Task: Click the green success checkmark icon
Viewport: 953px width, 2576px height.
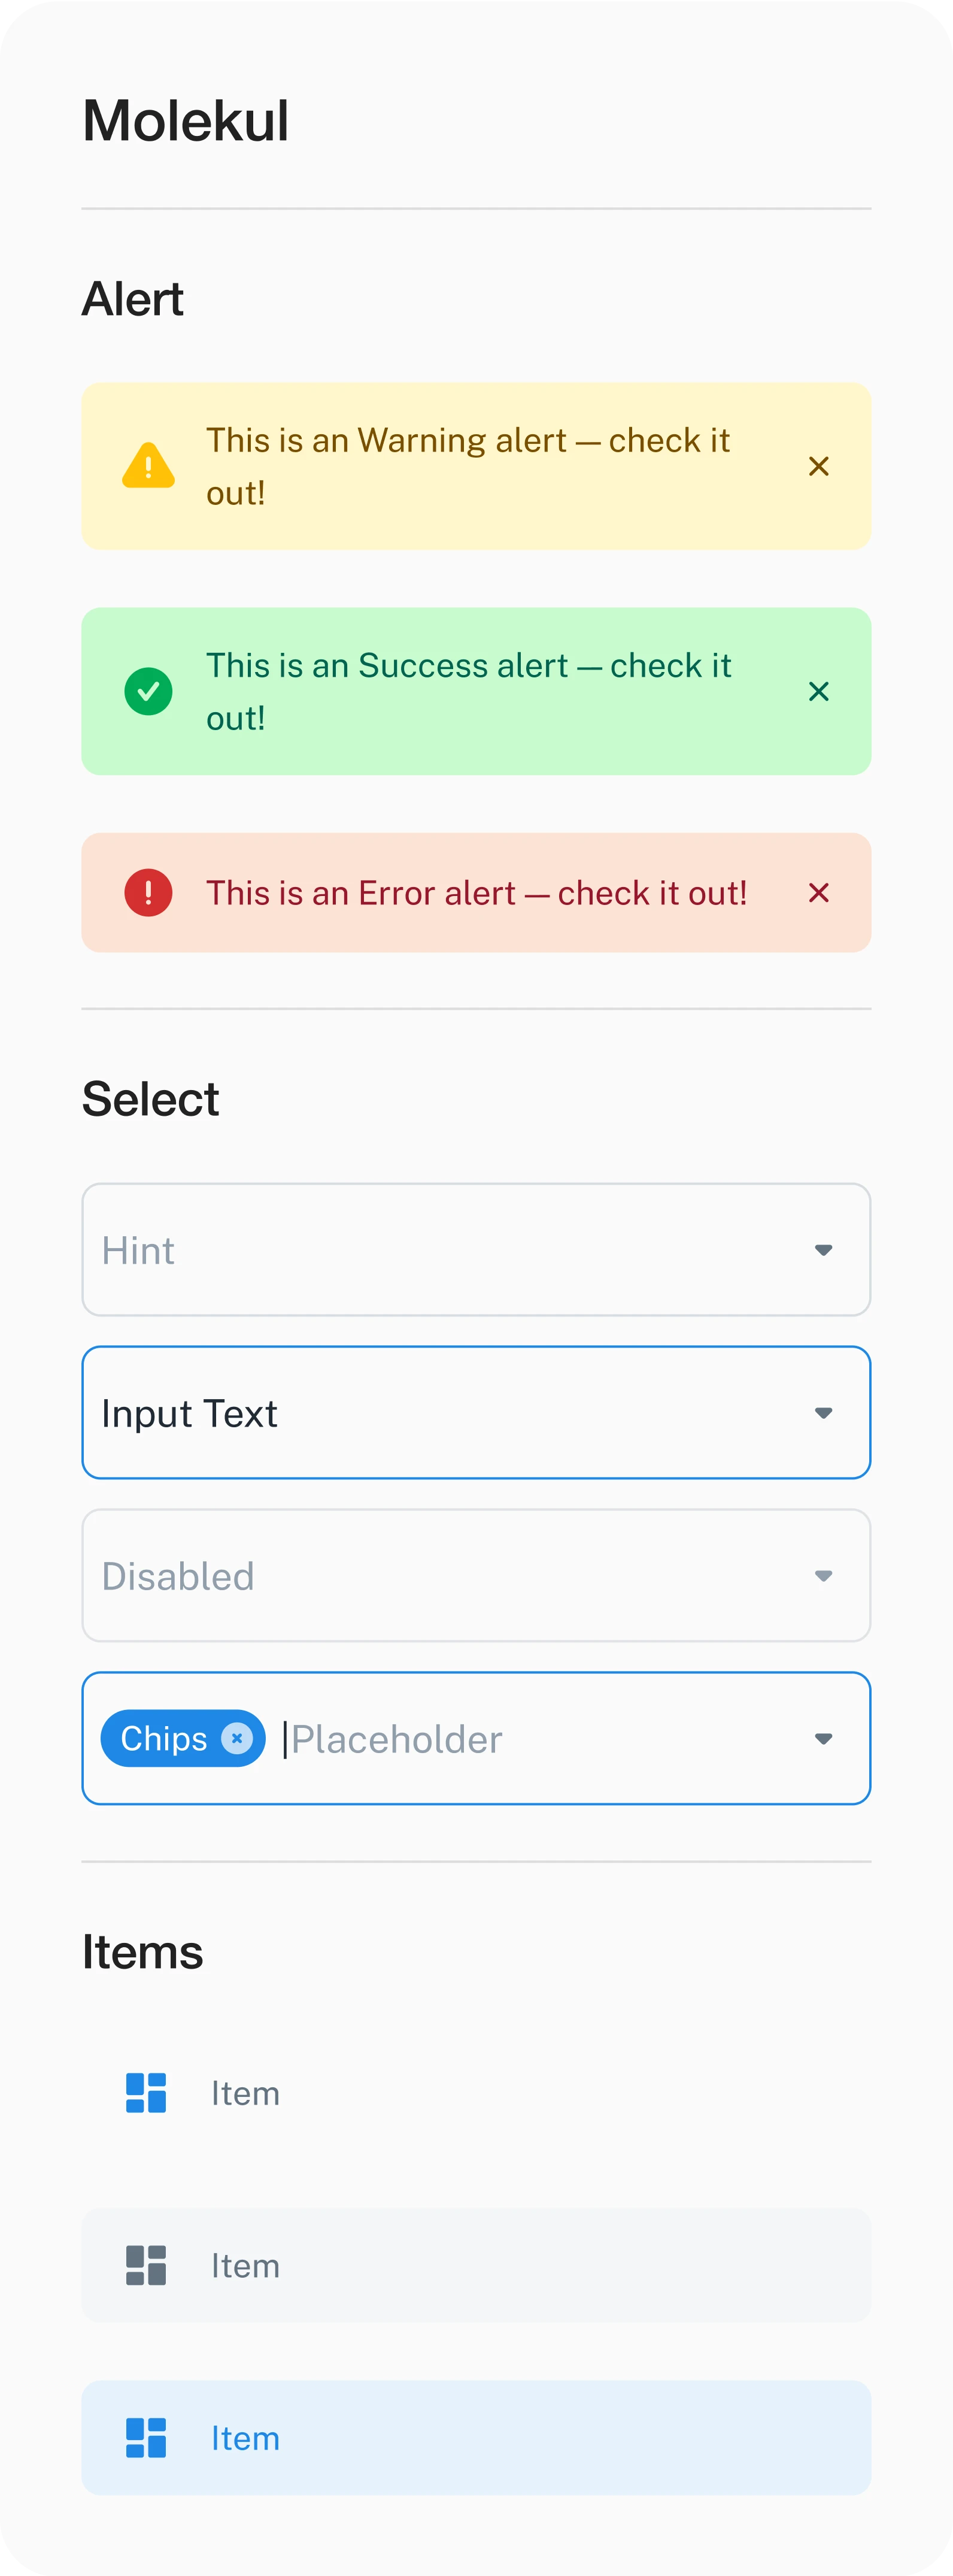Action: (x=148, y=691)
